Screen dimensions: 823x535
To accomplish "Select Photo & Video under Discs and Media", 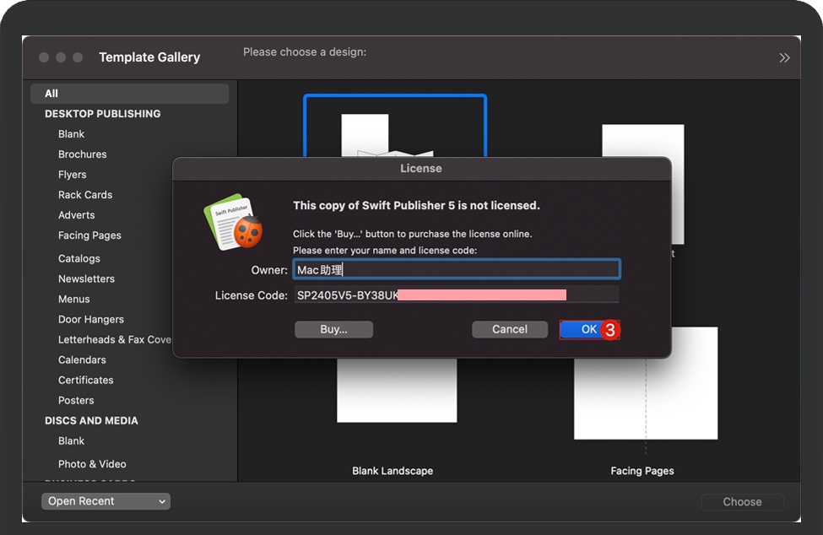I will click(x=92, y=464).
